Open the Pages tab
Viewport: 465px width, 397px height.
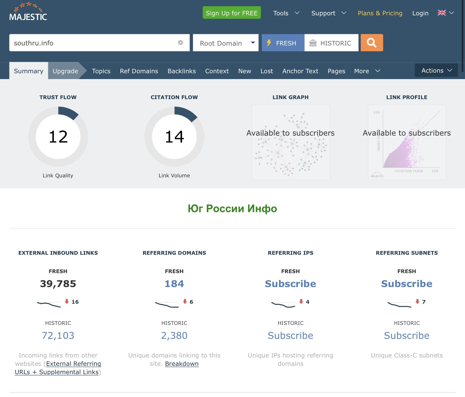tap(336, 71)
